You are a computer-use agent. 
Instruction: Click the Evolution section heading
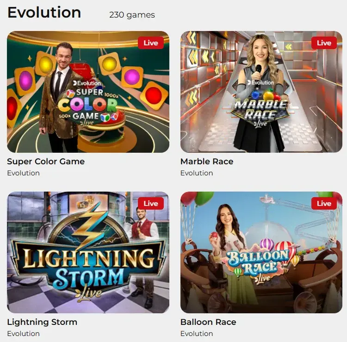(44, 12)
